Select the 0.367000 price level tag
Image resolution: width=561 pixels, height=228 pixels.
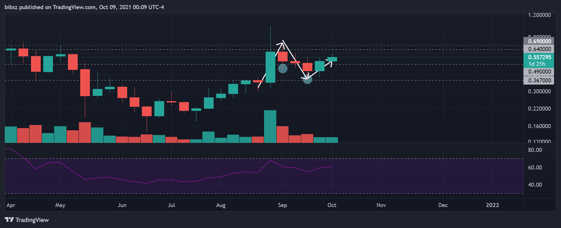pyautogui.click(x=539, y=80)
